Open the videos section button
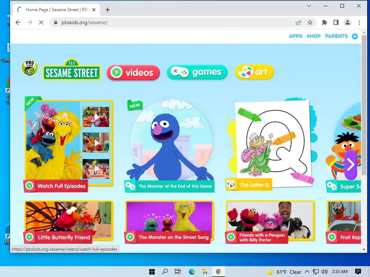The width and height of the screenshot is (370, 277). coord(133,72)
